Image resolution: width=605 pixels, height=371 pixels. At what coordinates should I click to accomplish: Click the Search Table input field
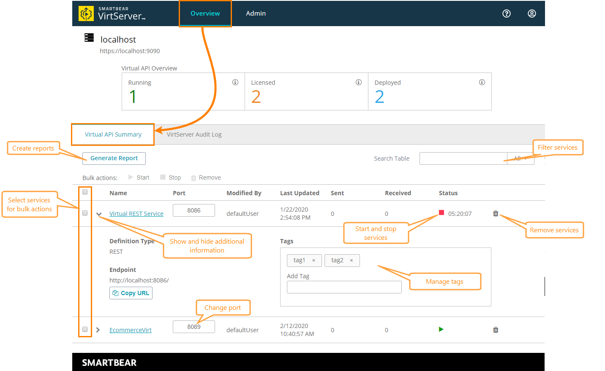pos(463,159)
